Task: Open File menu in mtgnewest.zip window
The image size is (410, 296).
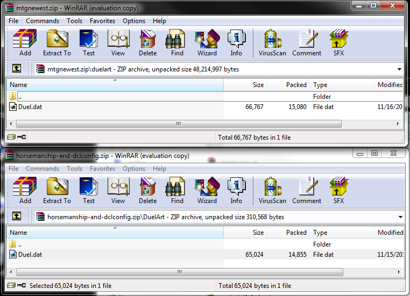Action: pos(13,21)
